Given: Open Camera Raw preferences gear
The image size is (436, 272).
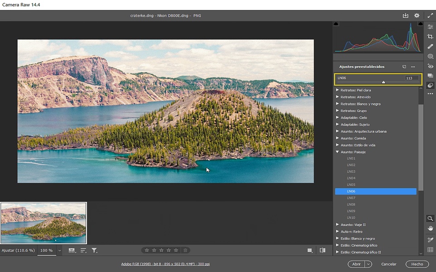Looking at the screenshot, I should coord(417,15).
